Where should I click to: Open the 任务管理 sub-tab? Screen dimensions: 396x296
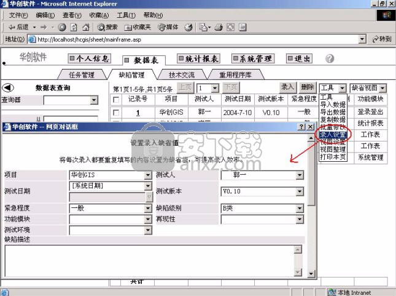(82, 74)
